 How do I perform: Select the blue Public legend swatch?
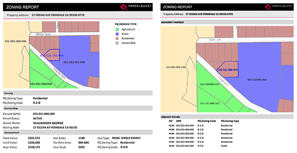(117, 34)
